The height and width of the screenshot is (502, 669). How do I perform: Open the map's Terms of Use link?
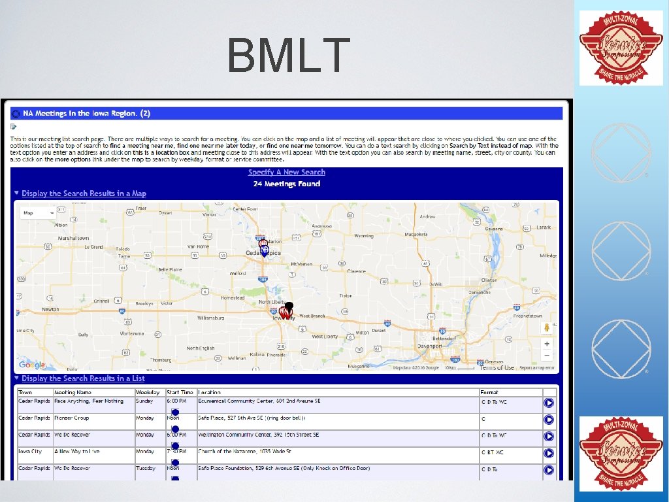497,367
